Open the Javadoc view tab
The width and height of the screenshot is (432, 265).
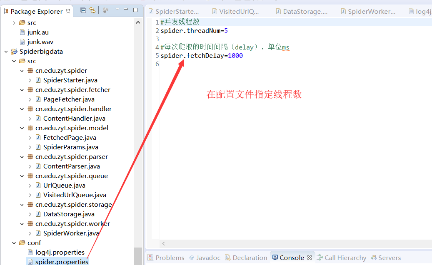point(205,258)
